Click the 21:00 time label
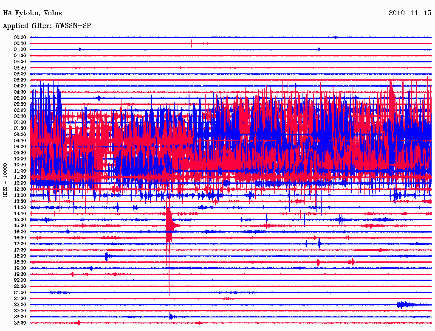The image size is (435, 331). pyautogui.click(x=20, y=292)
